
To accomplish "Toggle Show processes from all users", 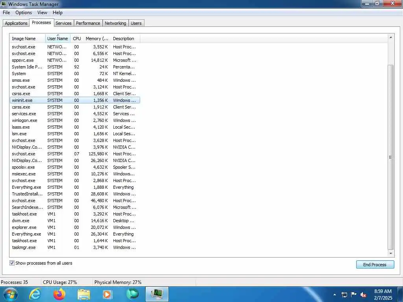I will 12,263.
